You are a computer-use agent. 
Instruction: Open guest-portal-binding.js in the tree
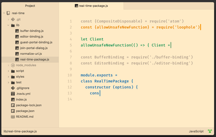(36, 42)
